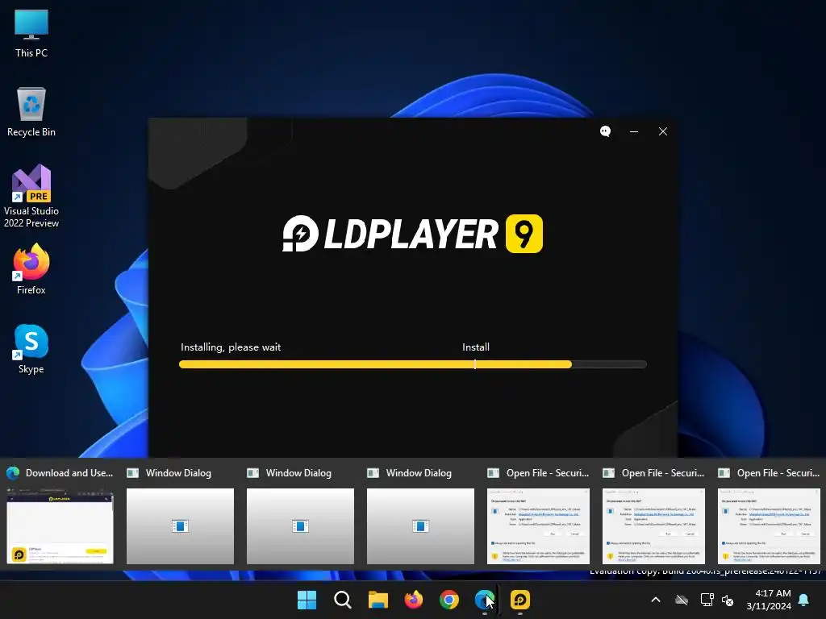Image resolution: width=826 pixels, height=619 pixels.
Task: Select the Skype desktop shortcut
Action: pyautogui.click(x=31, y=349)
